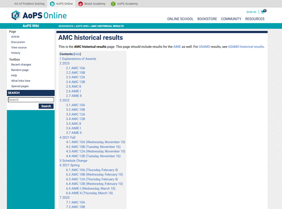Open the Discussion page link
Screen dimensions: 282x209
pyautogui.click(x=18, y=42)
